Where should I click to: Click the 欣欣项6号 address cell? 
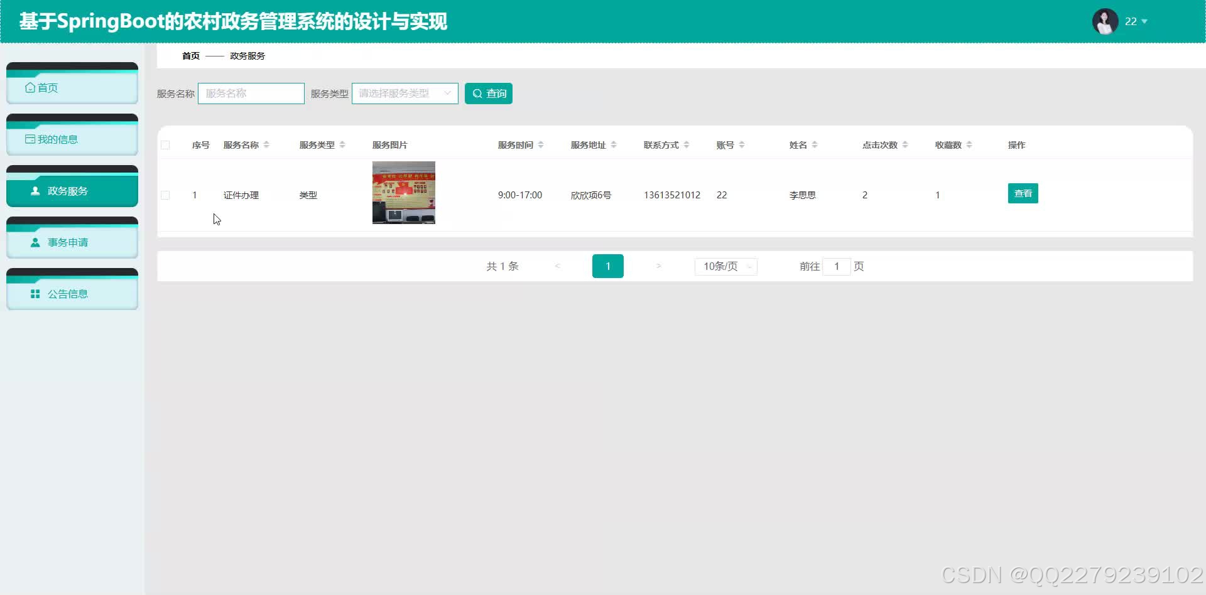[x=591, y=195]
